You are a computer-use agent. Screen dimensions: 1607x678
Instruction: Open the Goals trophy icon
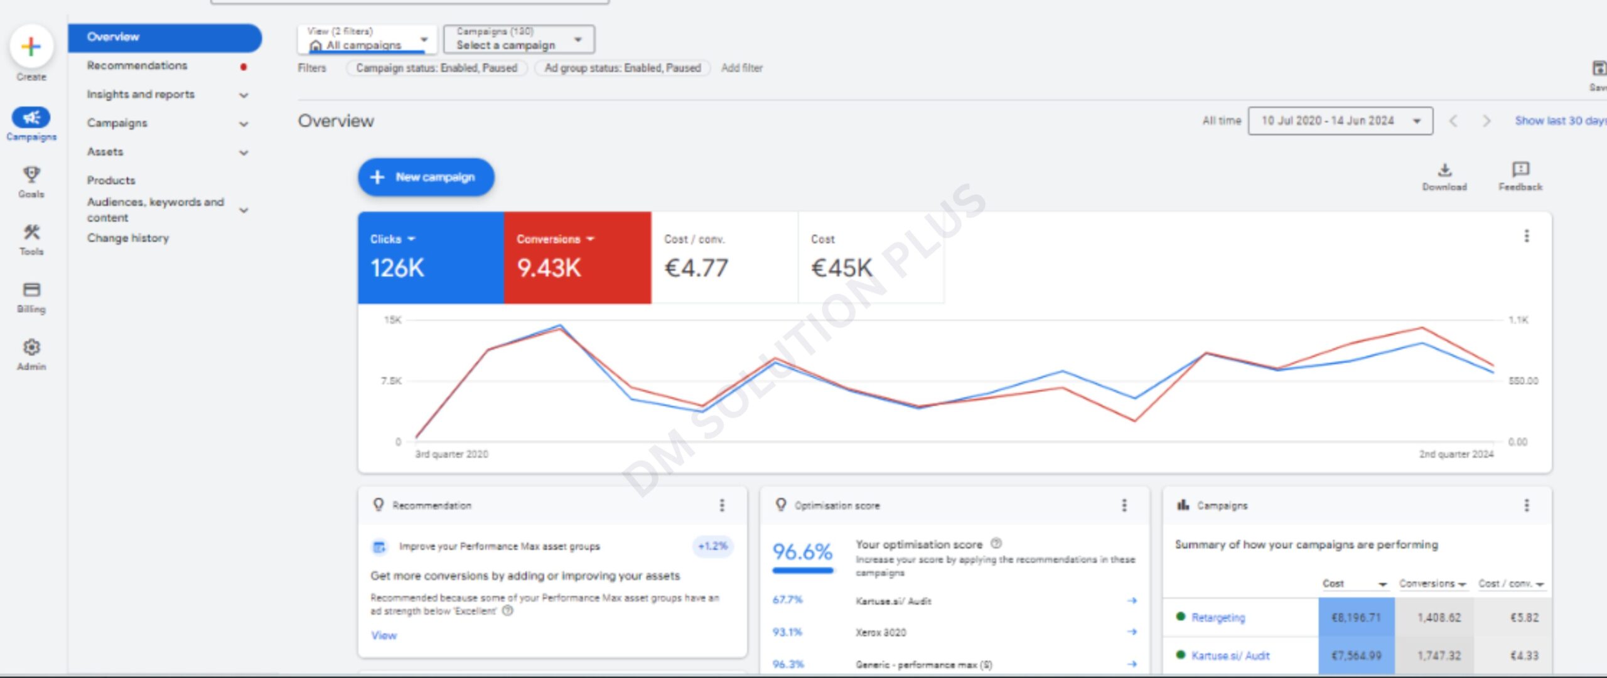coord(31,175)
